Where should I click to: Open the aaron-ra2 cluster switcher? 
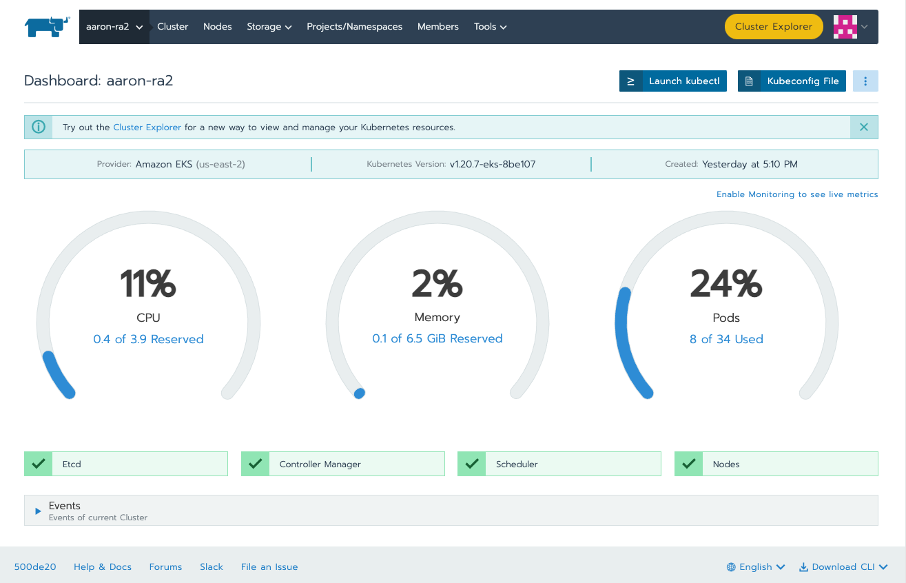click(x=114, y=26)
